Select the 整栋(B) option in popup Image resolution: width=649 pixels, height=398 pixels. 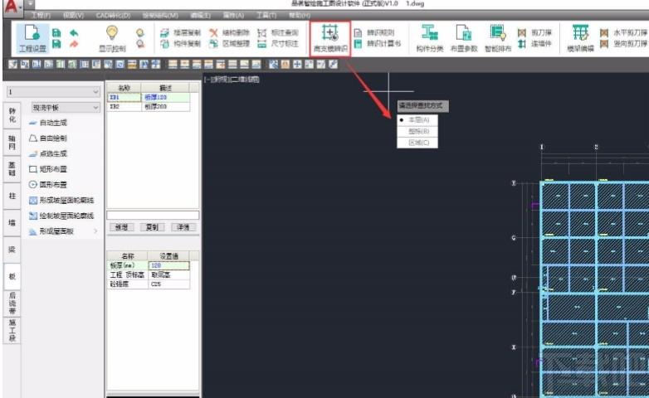point(417,131)
